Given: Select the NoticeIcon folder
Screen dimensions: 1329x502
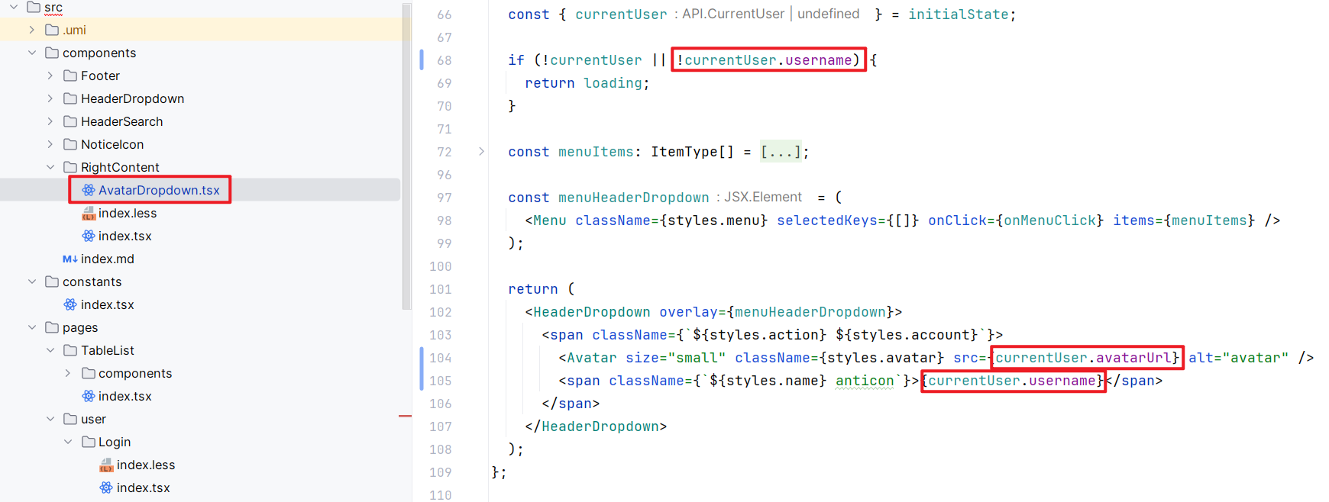Looking at the screenshot, I should [112, 144].
